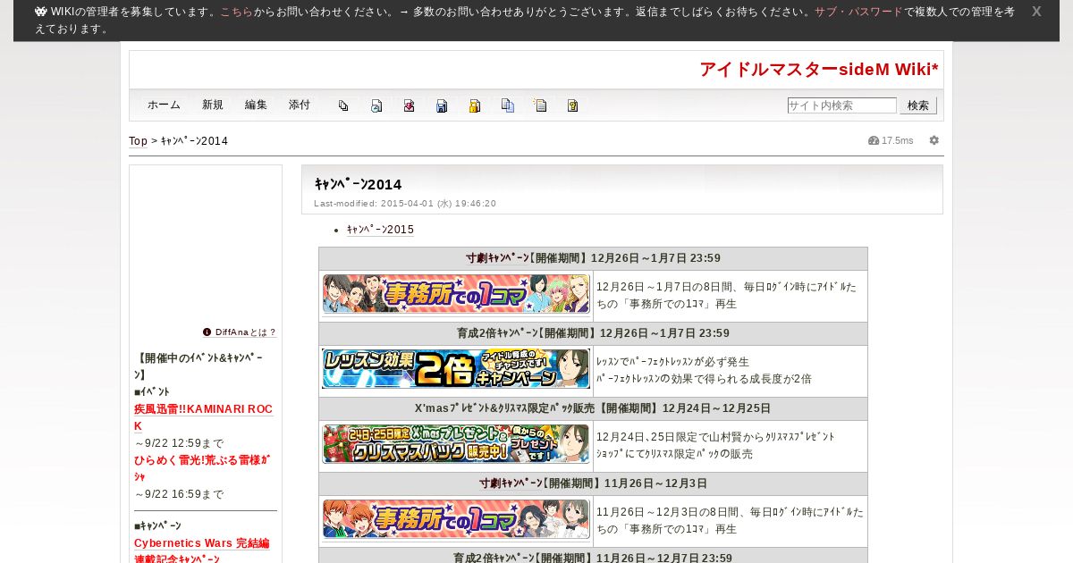The image size is (1073, 563).
Task: Click header 寸劇ｷｬﾝﾍﾟｰﾝ 11月26日～12月3日
Action: (593, 483)
